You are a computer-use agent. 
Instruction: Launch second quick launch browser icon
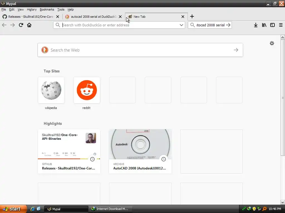[x=39, y=209]
